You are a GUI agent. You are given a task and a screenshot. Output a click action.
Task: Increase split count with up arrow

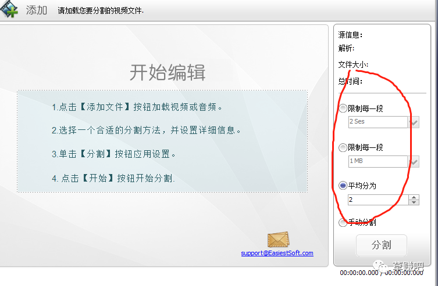click(x=414, y=197)
